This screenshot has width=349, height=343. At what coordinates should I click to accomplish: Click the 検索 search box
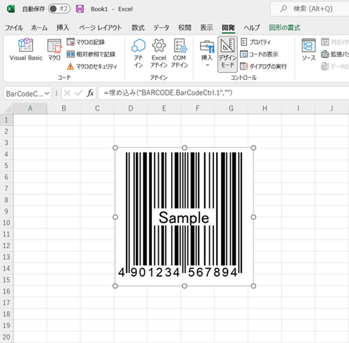pos(310,9)
